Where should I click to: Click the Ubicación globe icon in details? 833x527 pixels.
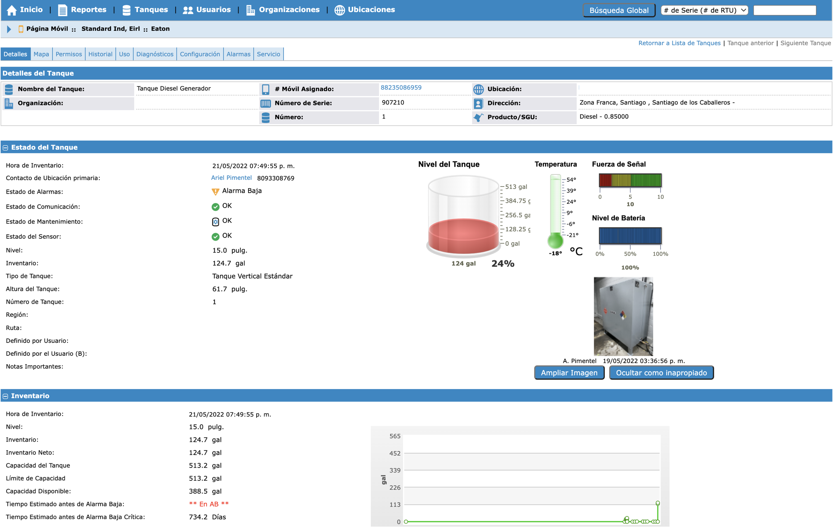click(478, 89)
